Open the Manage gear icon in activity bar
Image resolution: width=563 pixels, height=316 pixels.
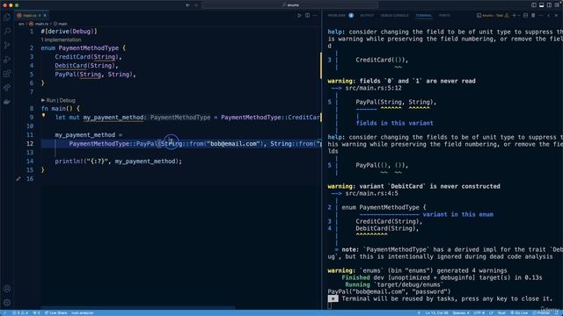click(x=7, y=303)
